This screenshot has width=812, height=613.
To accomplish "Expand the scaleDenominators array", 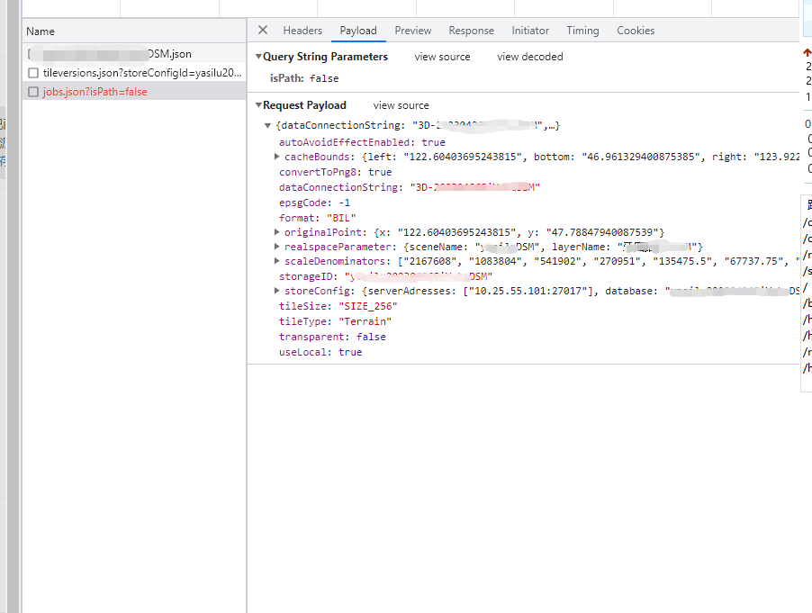I will [x=276, y=261].
